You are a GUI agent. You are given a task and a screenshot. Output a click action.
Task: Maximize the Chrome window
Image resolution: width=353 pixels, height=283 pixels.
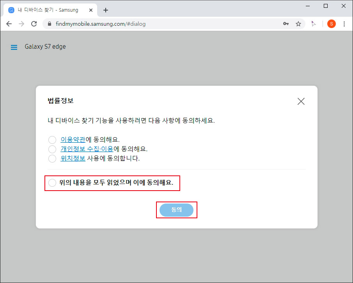point(326,6)
